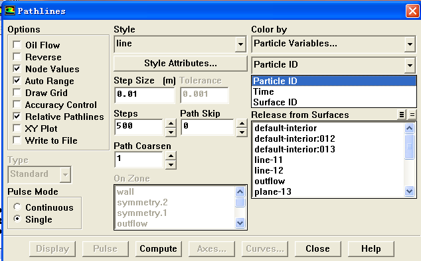Enable the Oil Flow checkbox

17,45
